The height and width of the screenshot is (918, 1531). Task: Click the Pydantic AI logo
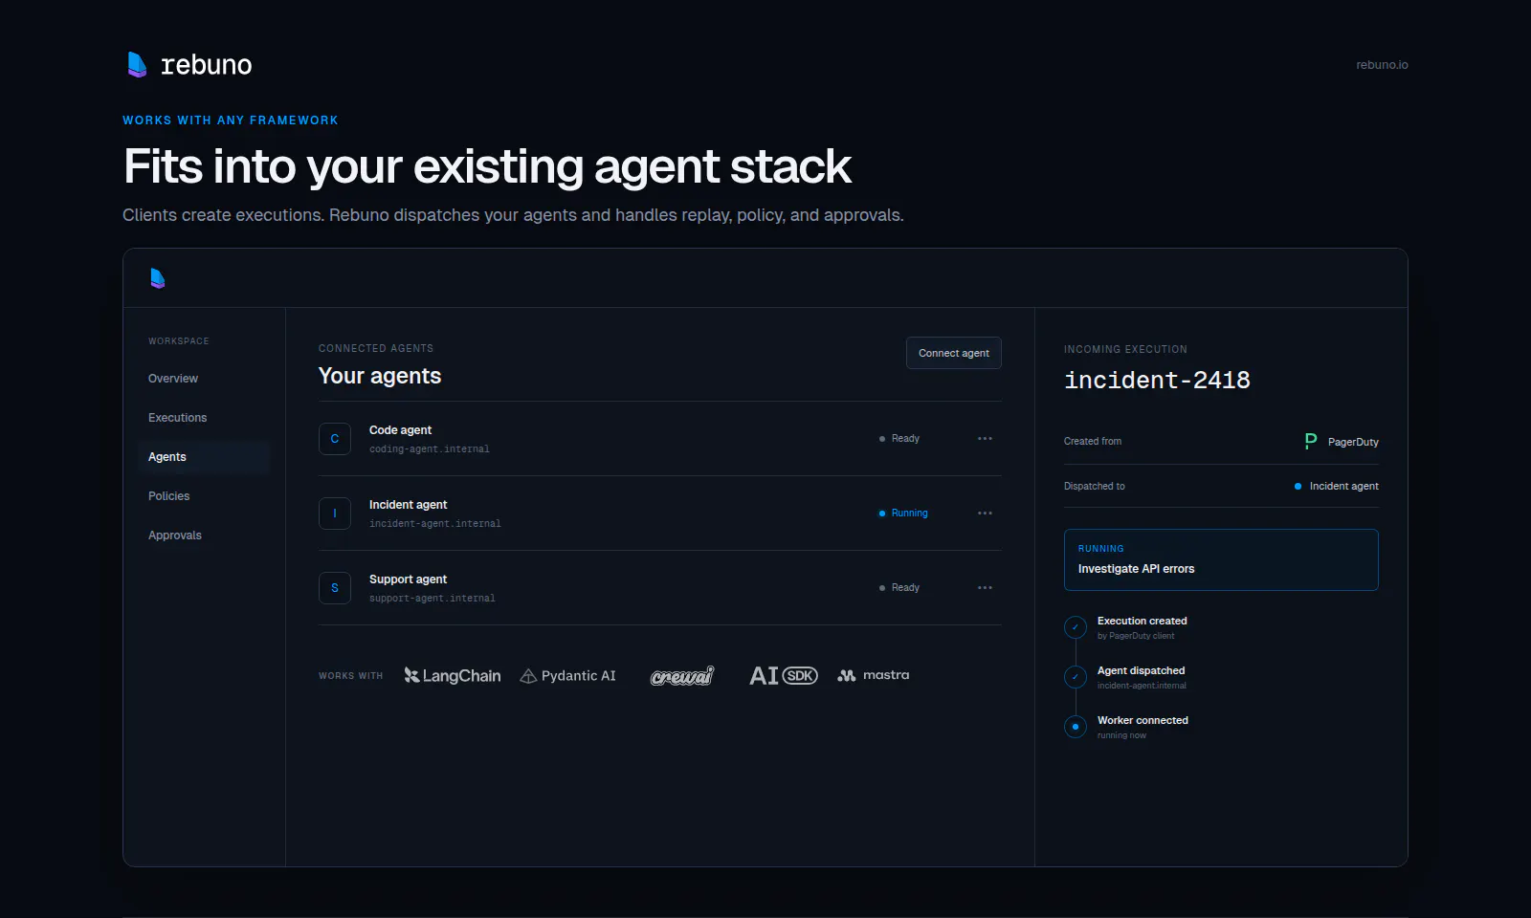[567, 676]
